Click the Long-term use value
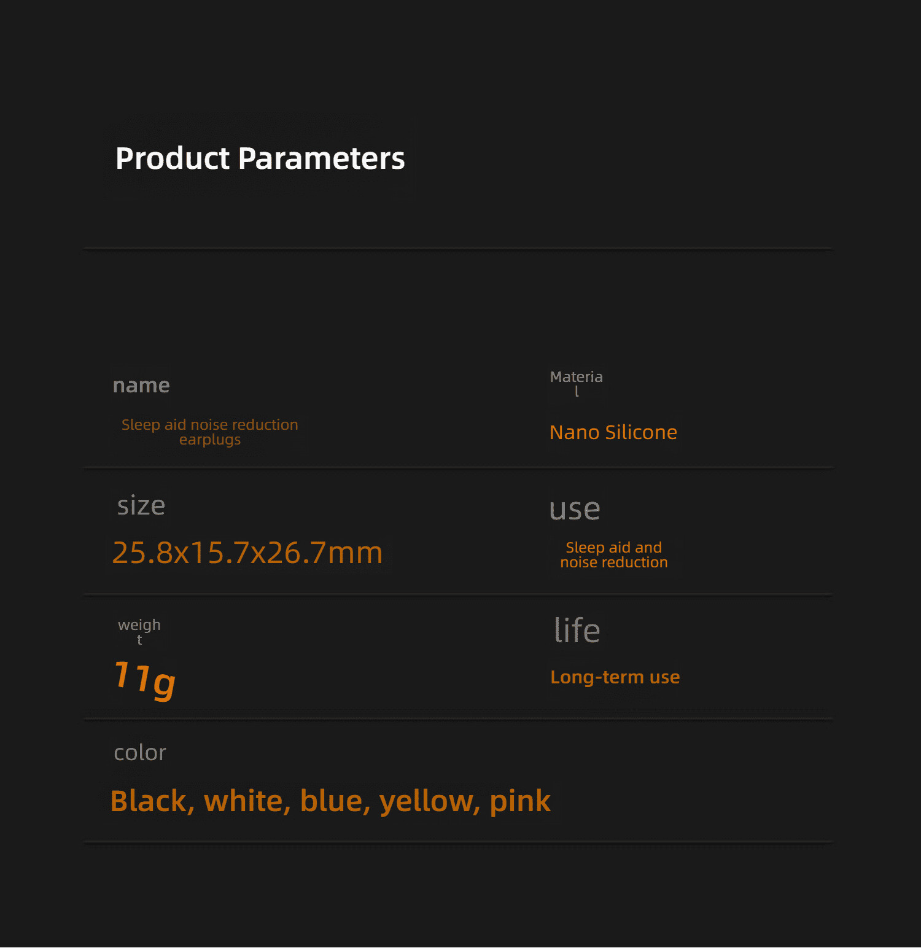The width and height of the screenshot is (921, 948). (x=615, y=677)
